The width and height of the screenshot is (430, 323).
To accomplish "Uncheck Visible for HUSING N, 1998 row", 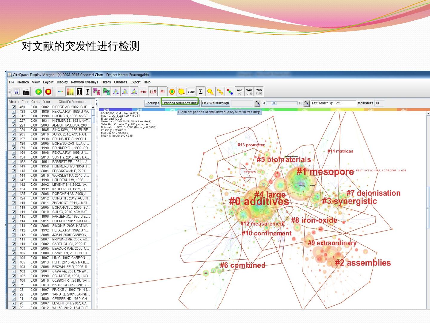I will coord(13,116).
